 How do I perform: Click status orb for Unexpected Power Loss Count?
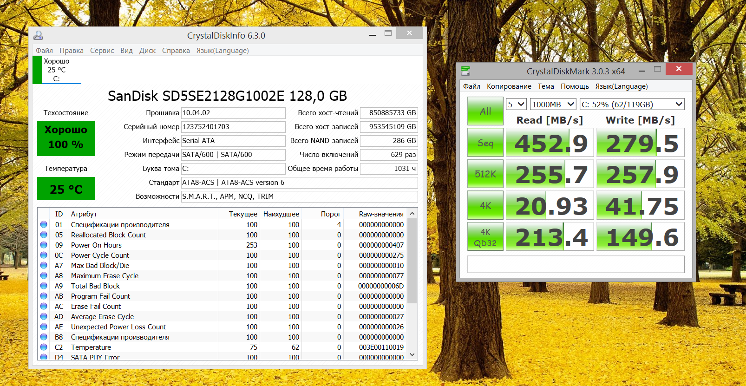[44, 327]
